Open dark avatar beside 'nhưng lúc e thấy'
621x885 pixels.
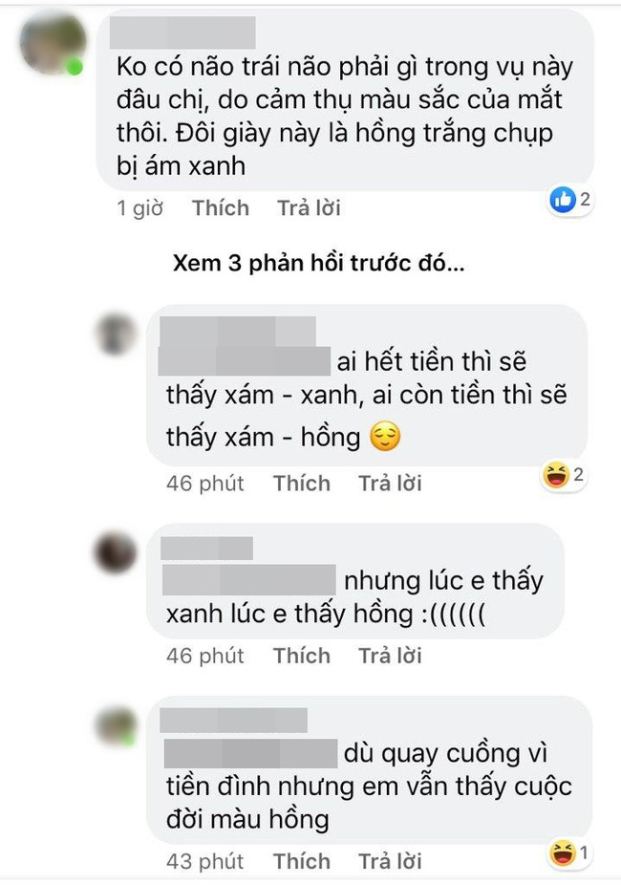pos(117,551)
